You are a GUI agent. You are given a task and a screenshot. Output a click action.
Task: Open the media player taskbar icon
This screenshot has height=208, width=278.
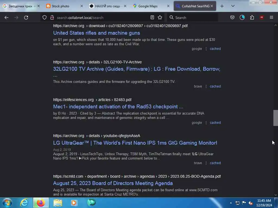[74, 203]
